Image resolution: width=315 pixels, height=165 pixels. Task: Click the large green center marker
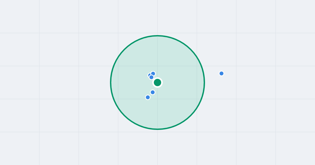[157, 82]
